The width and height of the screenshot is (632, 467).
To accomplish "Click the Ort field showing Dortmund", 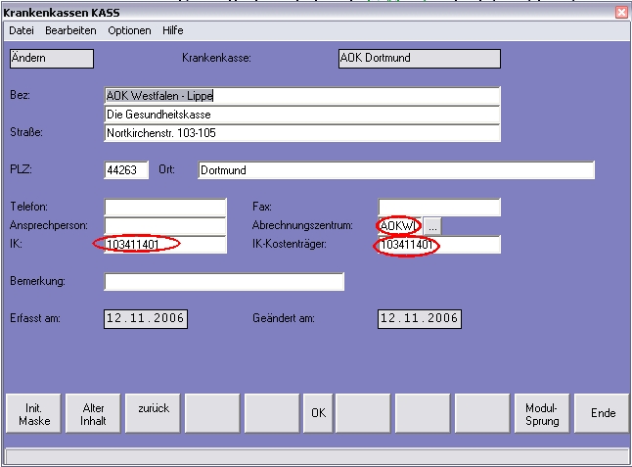I will (x=396, y=170).
